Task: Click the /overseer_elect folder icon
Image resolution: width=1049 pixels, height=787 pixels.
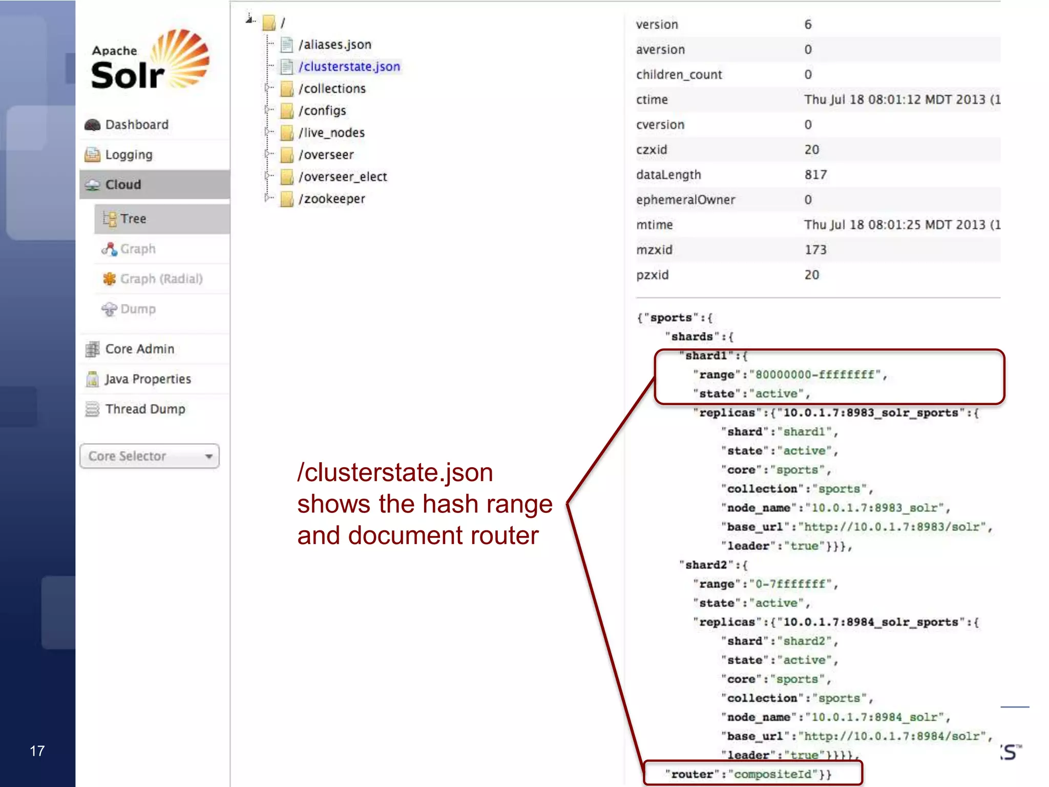Action: [287, 177]
